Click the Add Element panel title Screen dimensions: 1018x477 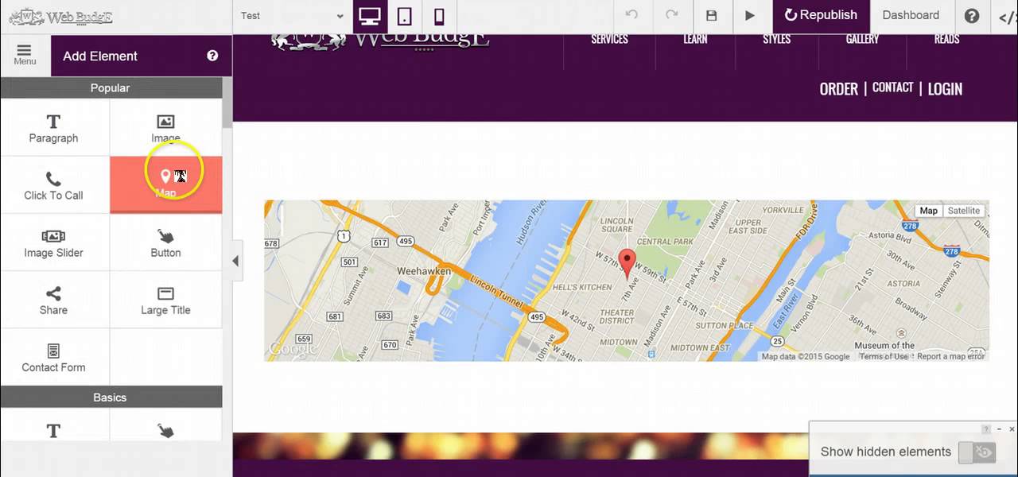point(100,56)
